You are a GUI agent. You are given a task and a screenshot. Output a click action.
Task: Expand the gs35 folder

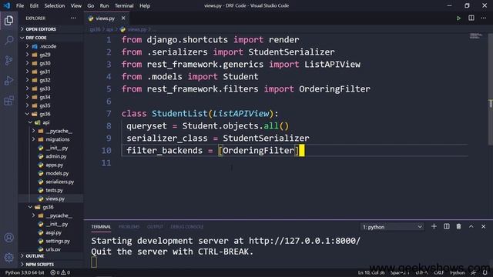45,105
